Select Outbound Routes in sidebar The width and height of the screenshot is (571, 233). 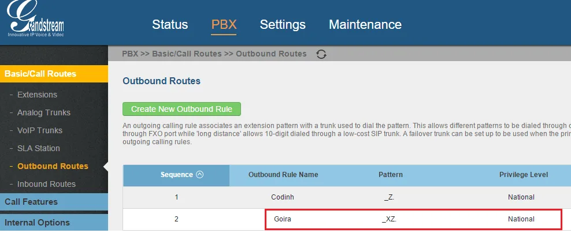tap(53, 166)
